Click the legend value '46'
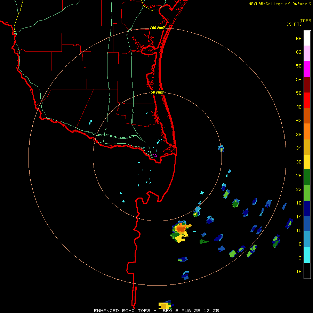Screen dimensions: 313x313 coord(299,107)
